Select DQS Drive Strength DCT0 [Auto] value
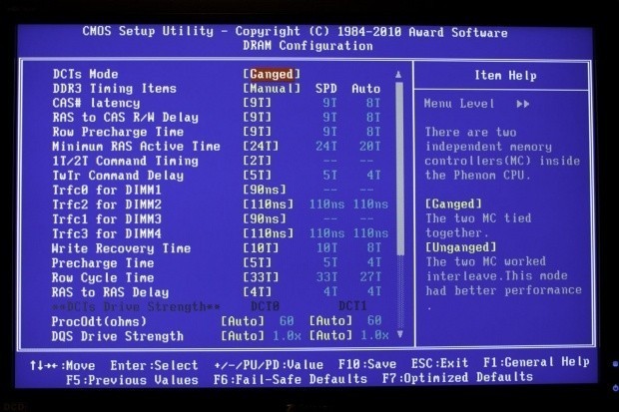619x412 pixels. pyautogui.click(x=243, y=336)
